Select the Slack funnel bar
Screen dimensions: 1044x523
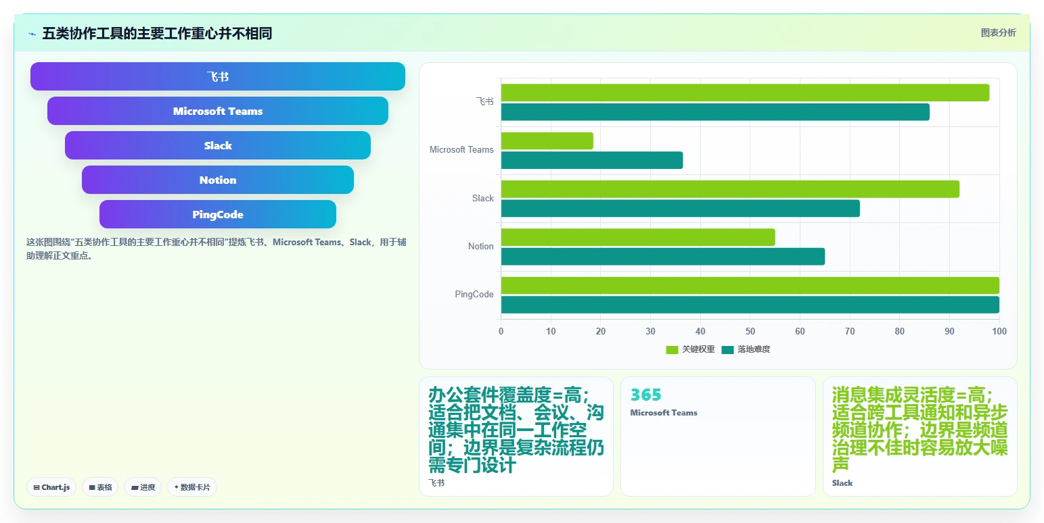[x=218, y=145]
